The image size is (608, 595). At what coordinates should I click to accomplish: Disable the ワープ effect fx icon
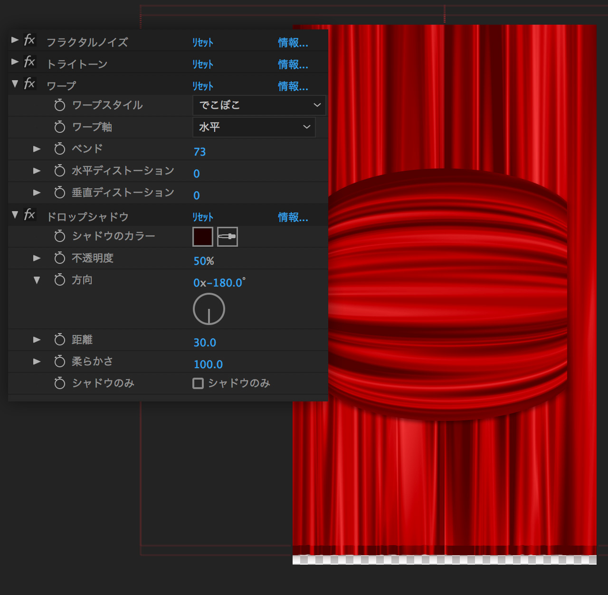(x=29, y=84)
